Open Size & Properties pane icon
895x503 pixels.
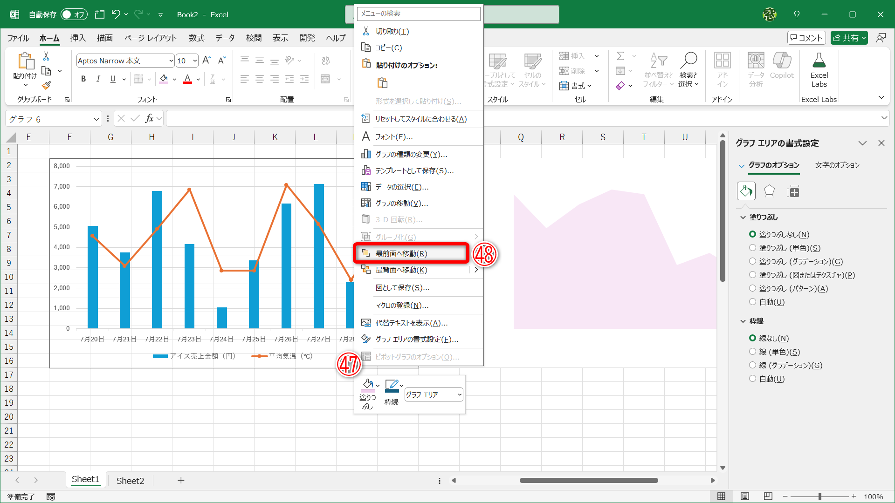793,191
